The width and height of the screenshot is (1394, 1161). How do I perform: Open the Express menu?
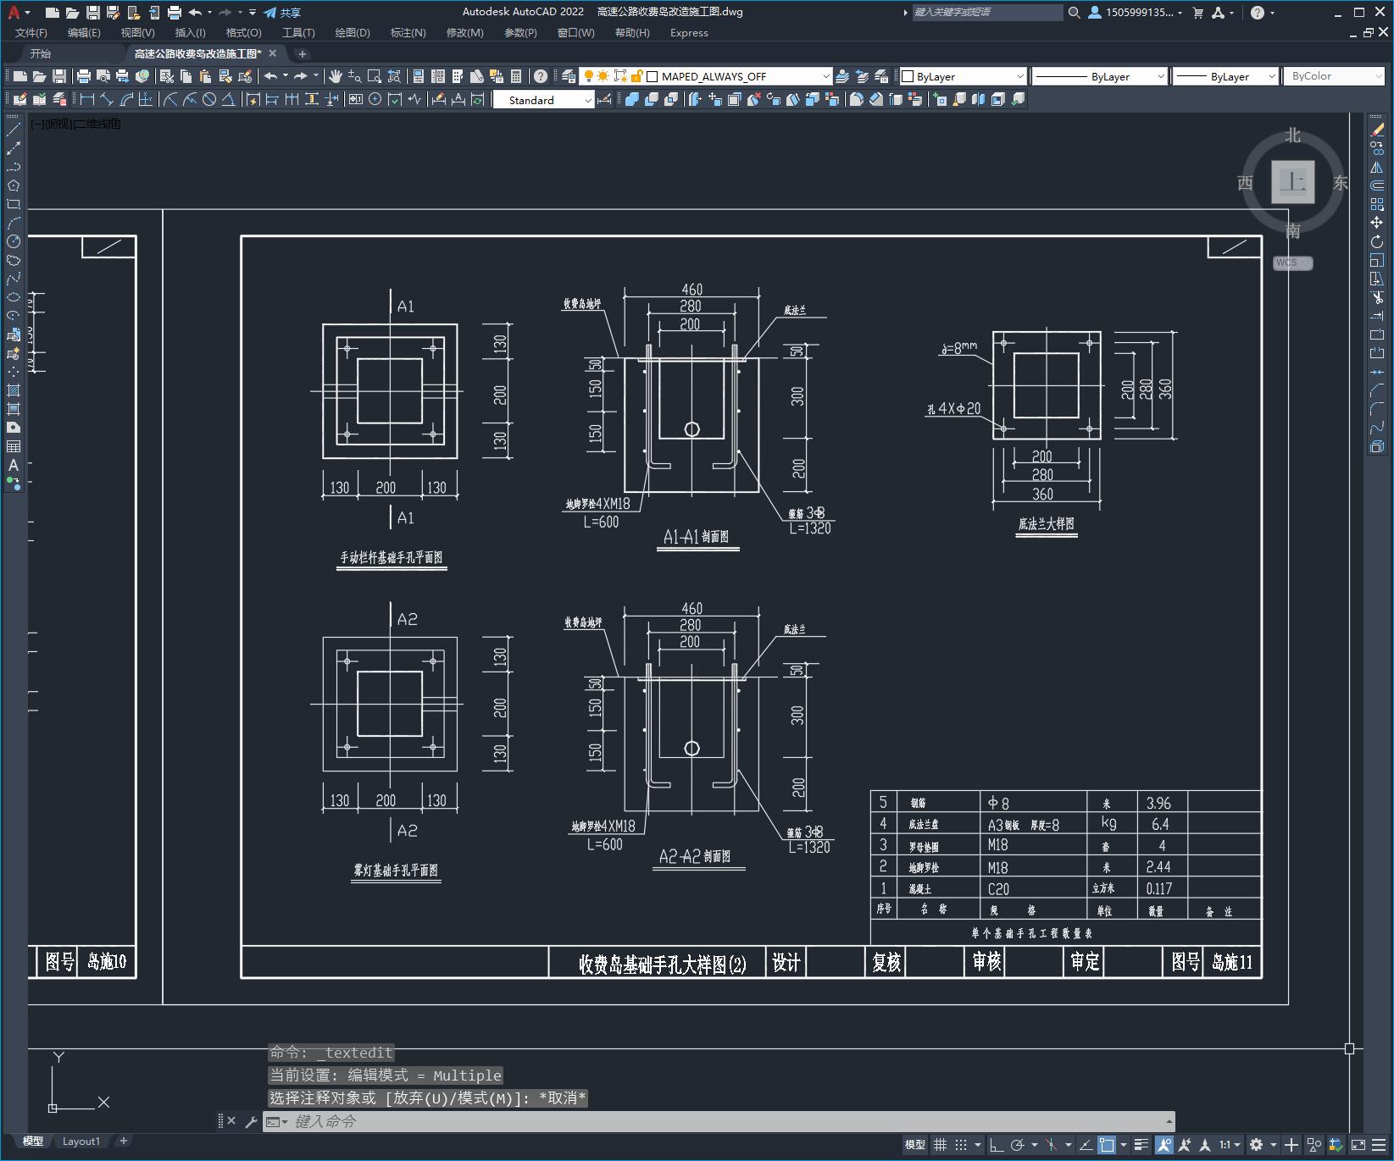point(689,33)
